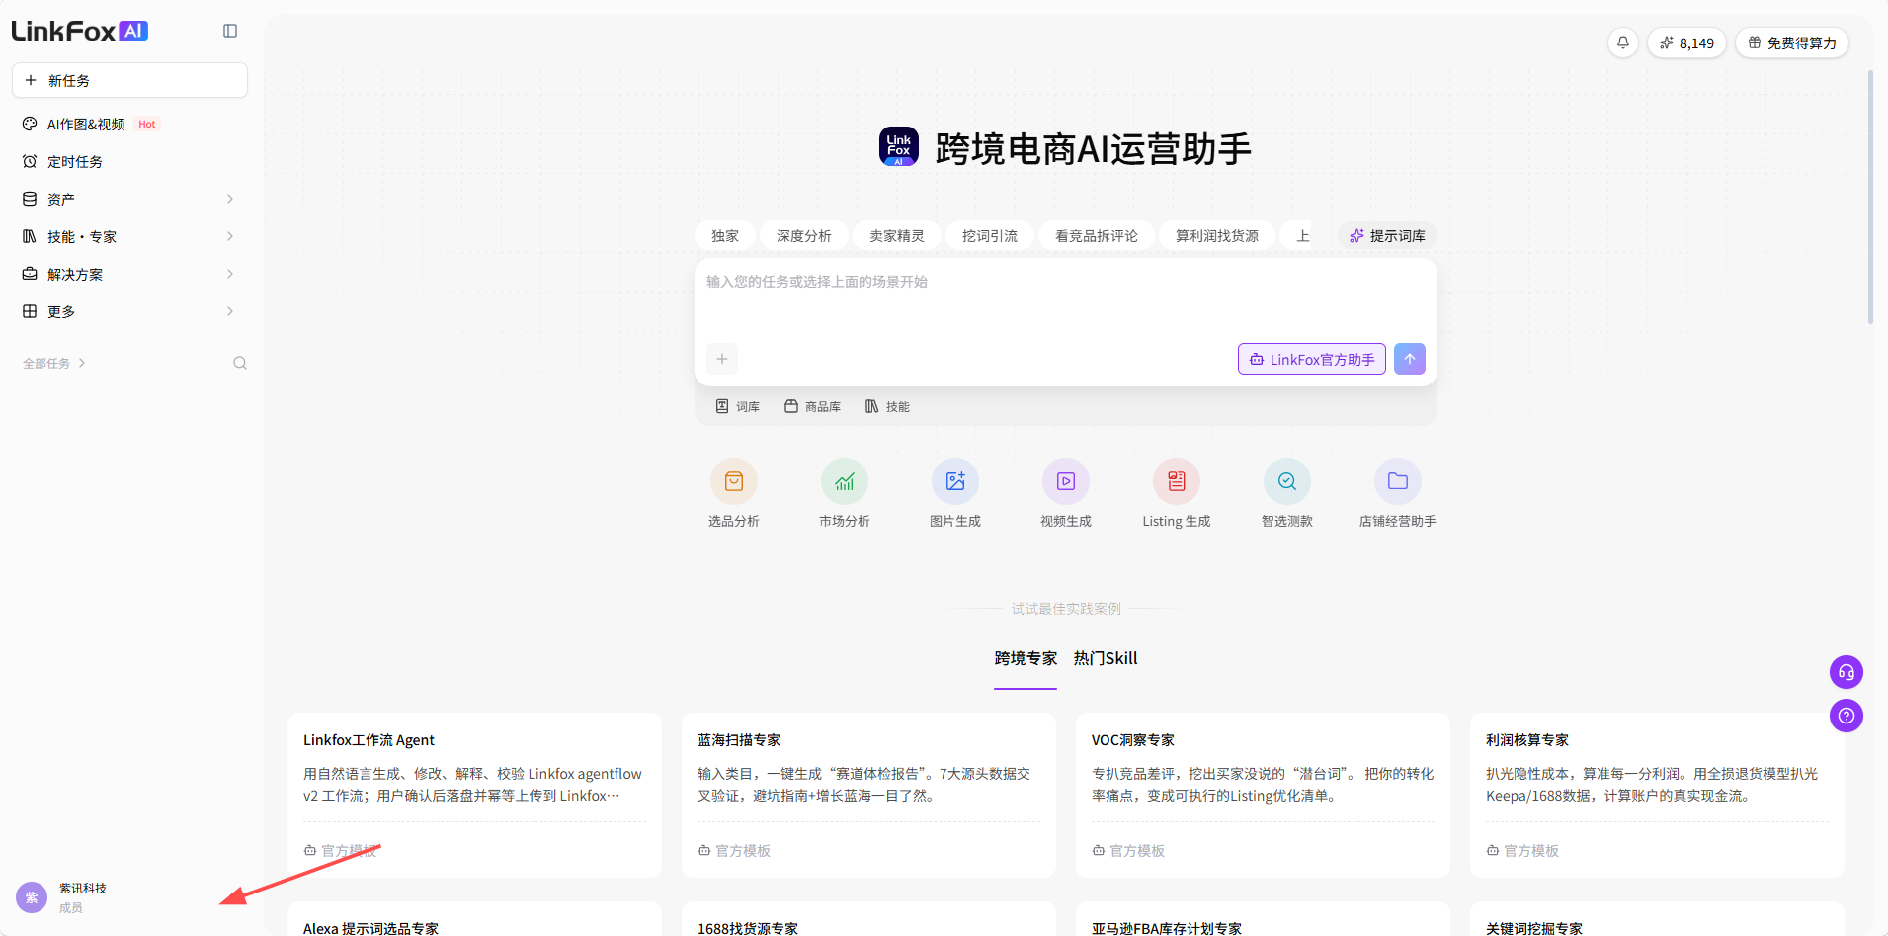Open the Alexa 提示词选品专家 card

[x=474, y=919]
